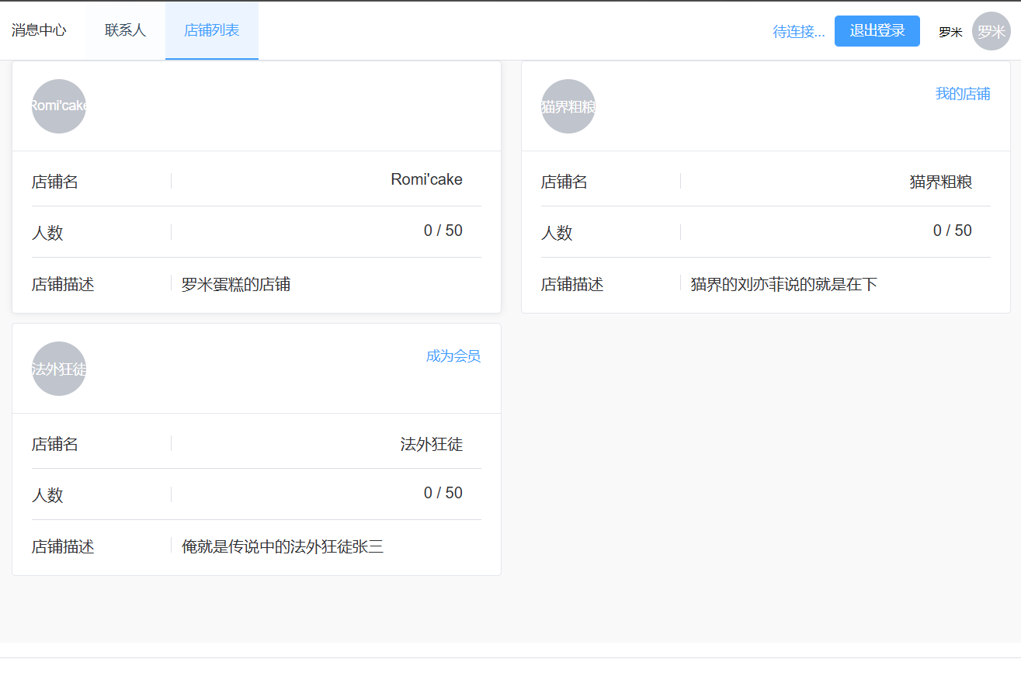Click the 罗米 username text in header

point(950,33)
